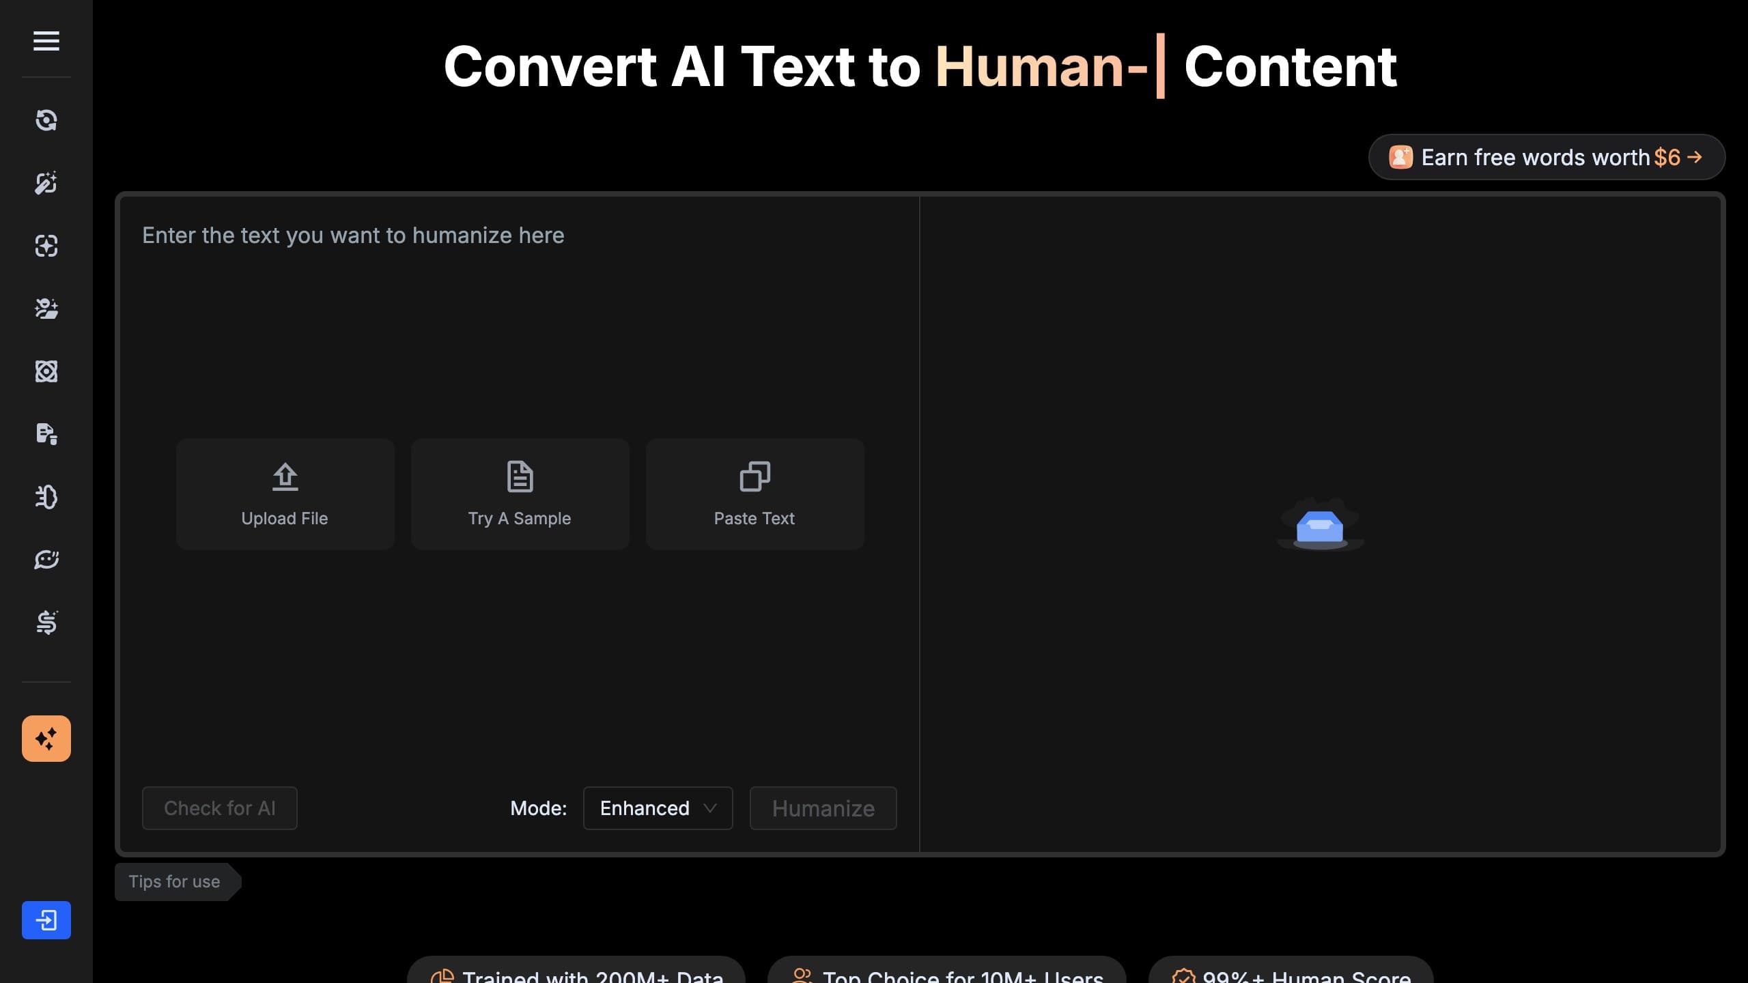Click the Try A Sample card
Viewport: 1748px width, 983px height.
pyautogui.click(x=520, y=494)
